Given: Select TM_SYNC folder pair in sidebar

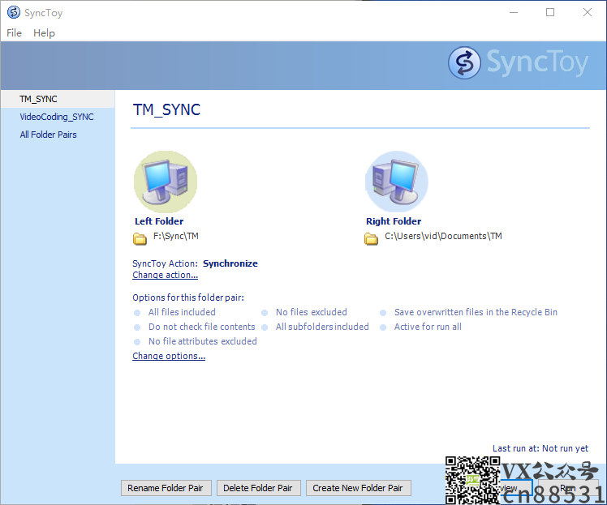Looking at the screenshot, I should point(38,99).
